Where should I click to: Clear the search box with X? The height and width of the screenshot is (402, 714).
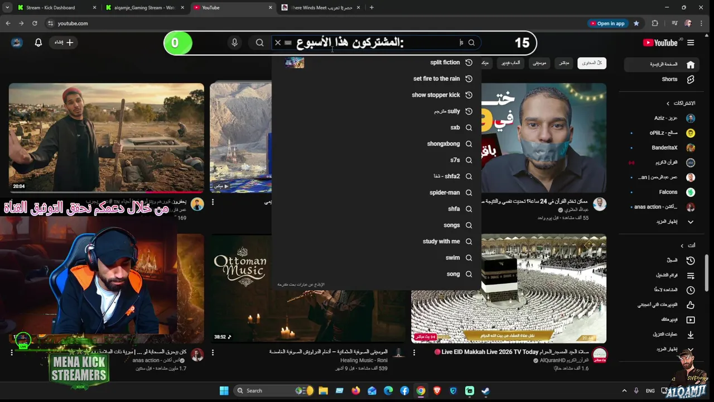pyautogui.click(x=277, y=42)
